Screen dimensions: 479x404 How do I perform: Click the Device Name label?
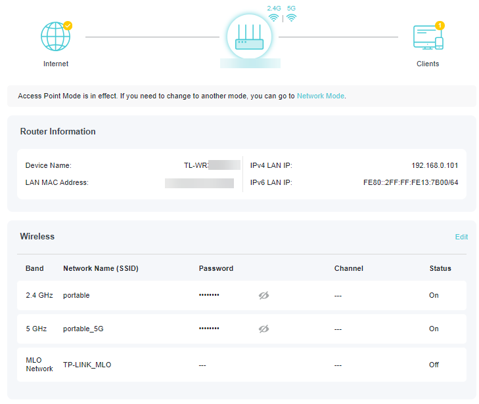pyautogui.click(x=48, y=165)
